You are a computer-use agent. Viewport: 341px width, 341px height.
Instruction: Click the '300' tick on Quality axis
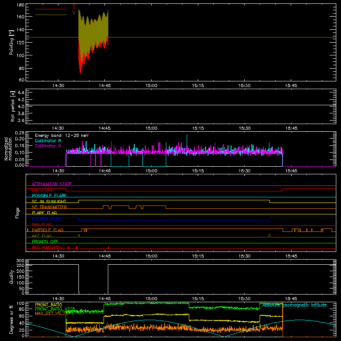click(20, 261)
